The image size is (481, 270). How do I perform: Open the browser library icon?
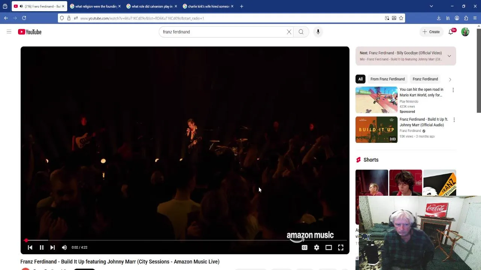(x=448, y=18)
